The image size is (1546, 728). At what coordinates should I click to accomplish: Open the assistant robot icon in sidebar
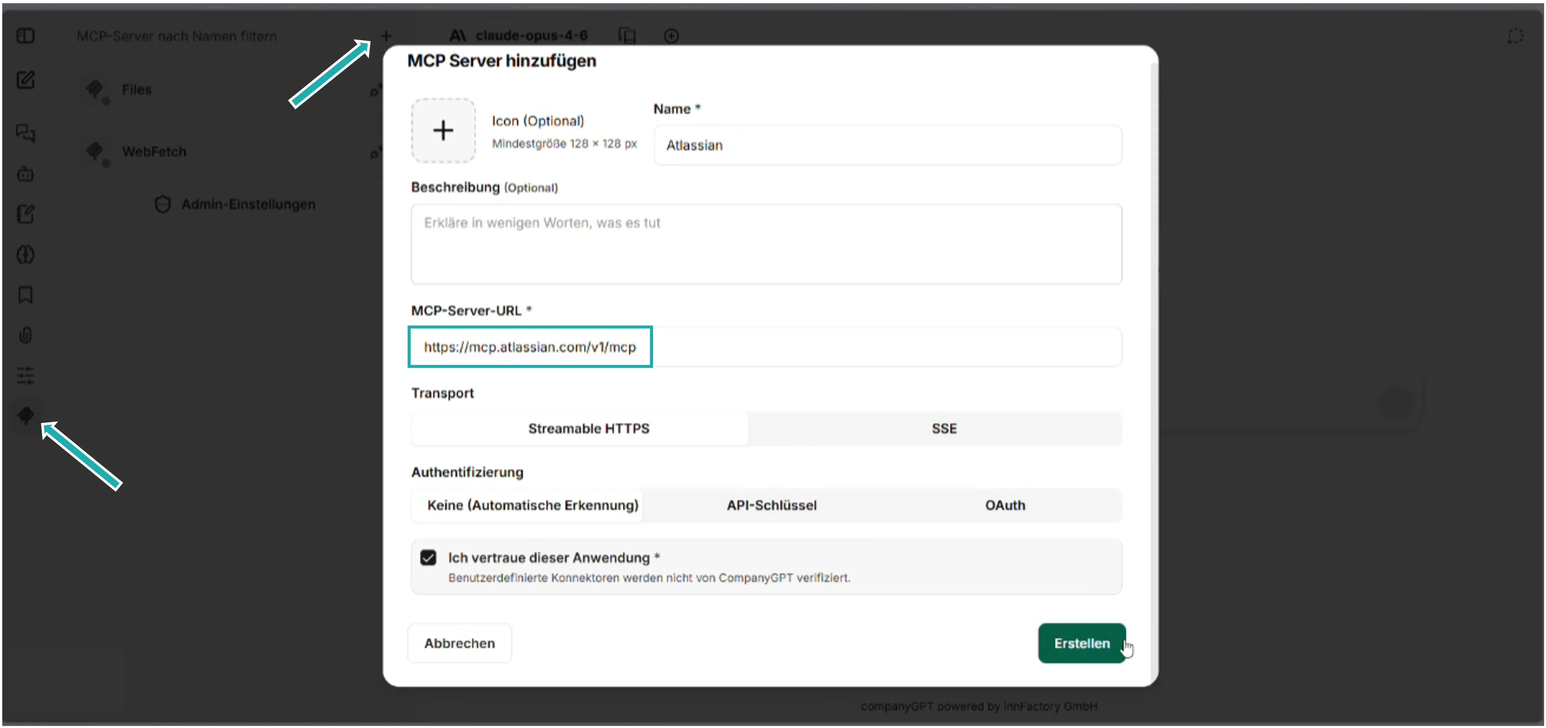point(25,174)
